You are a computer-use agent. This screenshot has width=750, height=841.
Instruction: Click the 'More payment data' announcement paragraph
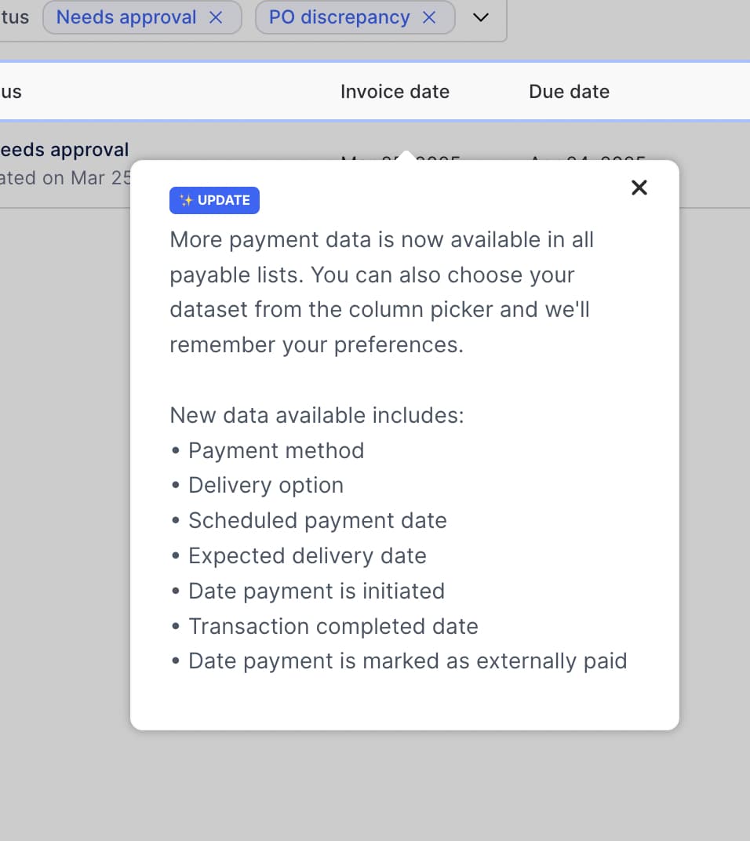pos(381,292)
